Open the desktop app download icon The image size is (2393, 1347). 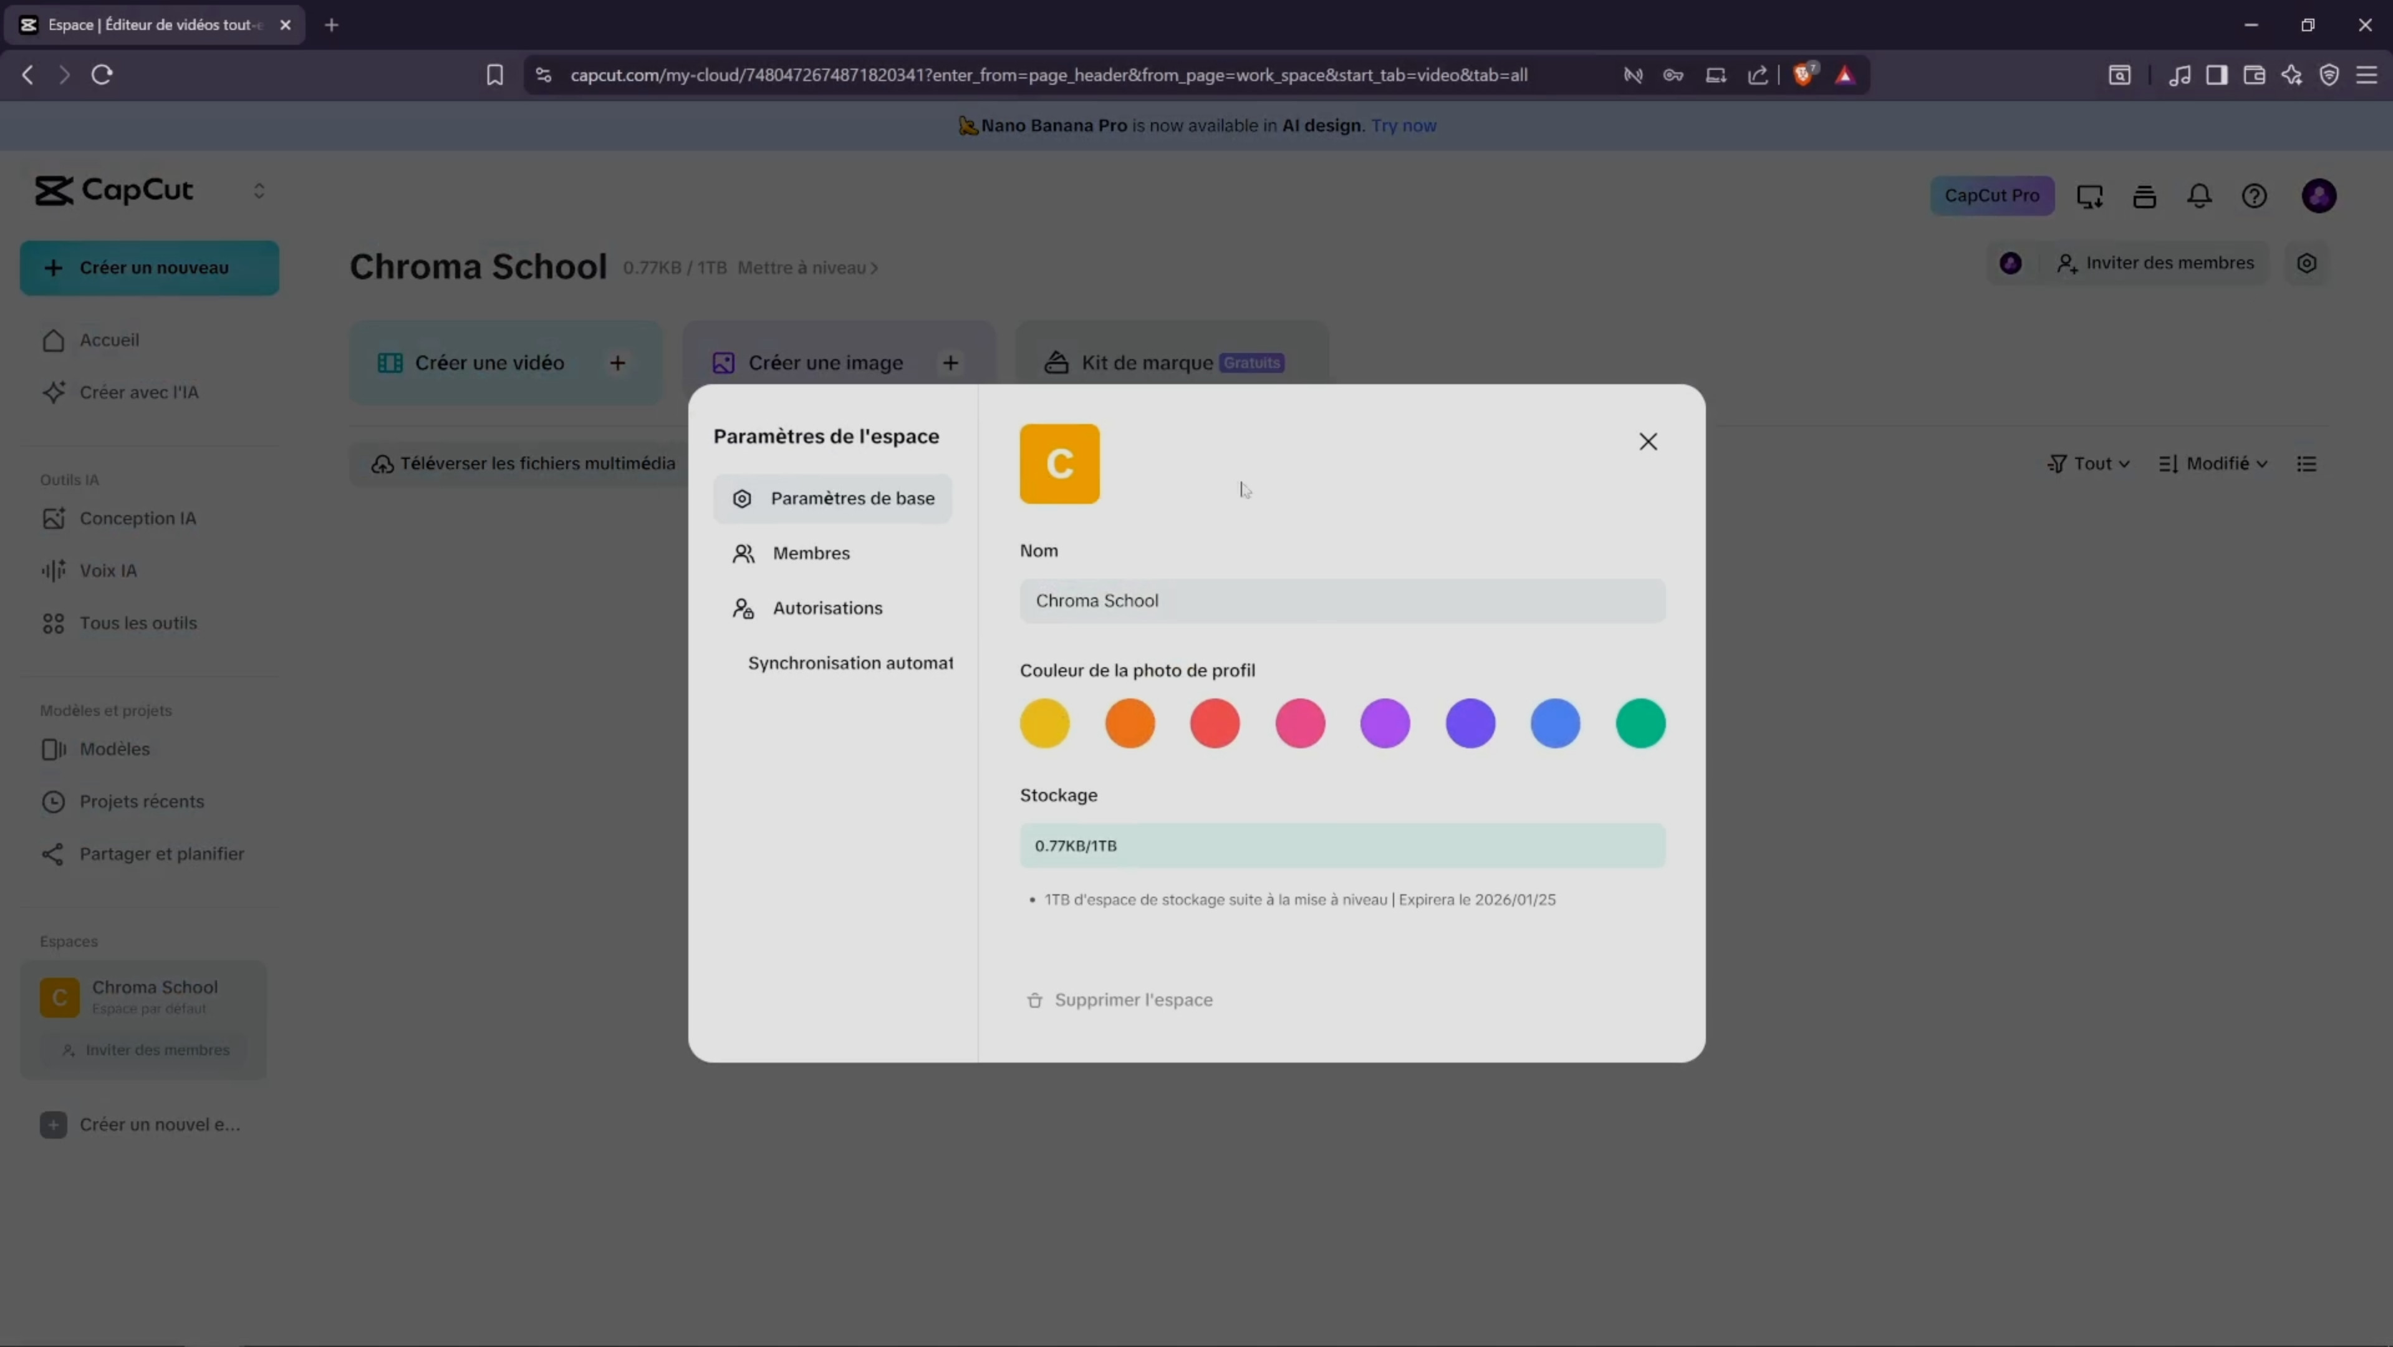coord(2089,196)
